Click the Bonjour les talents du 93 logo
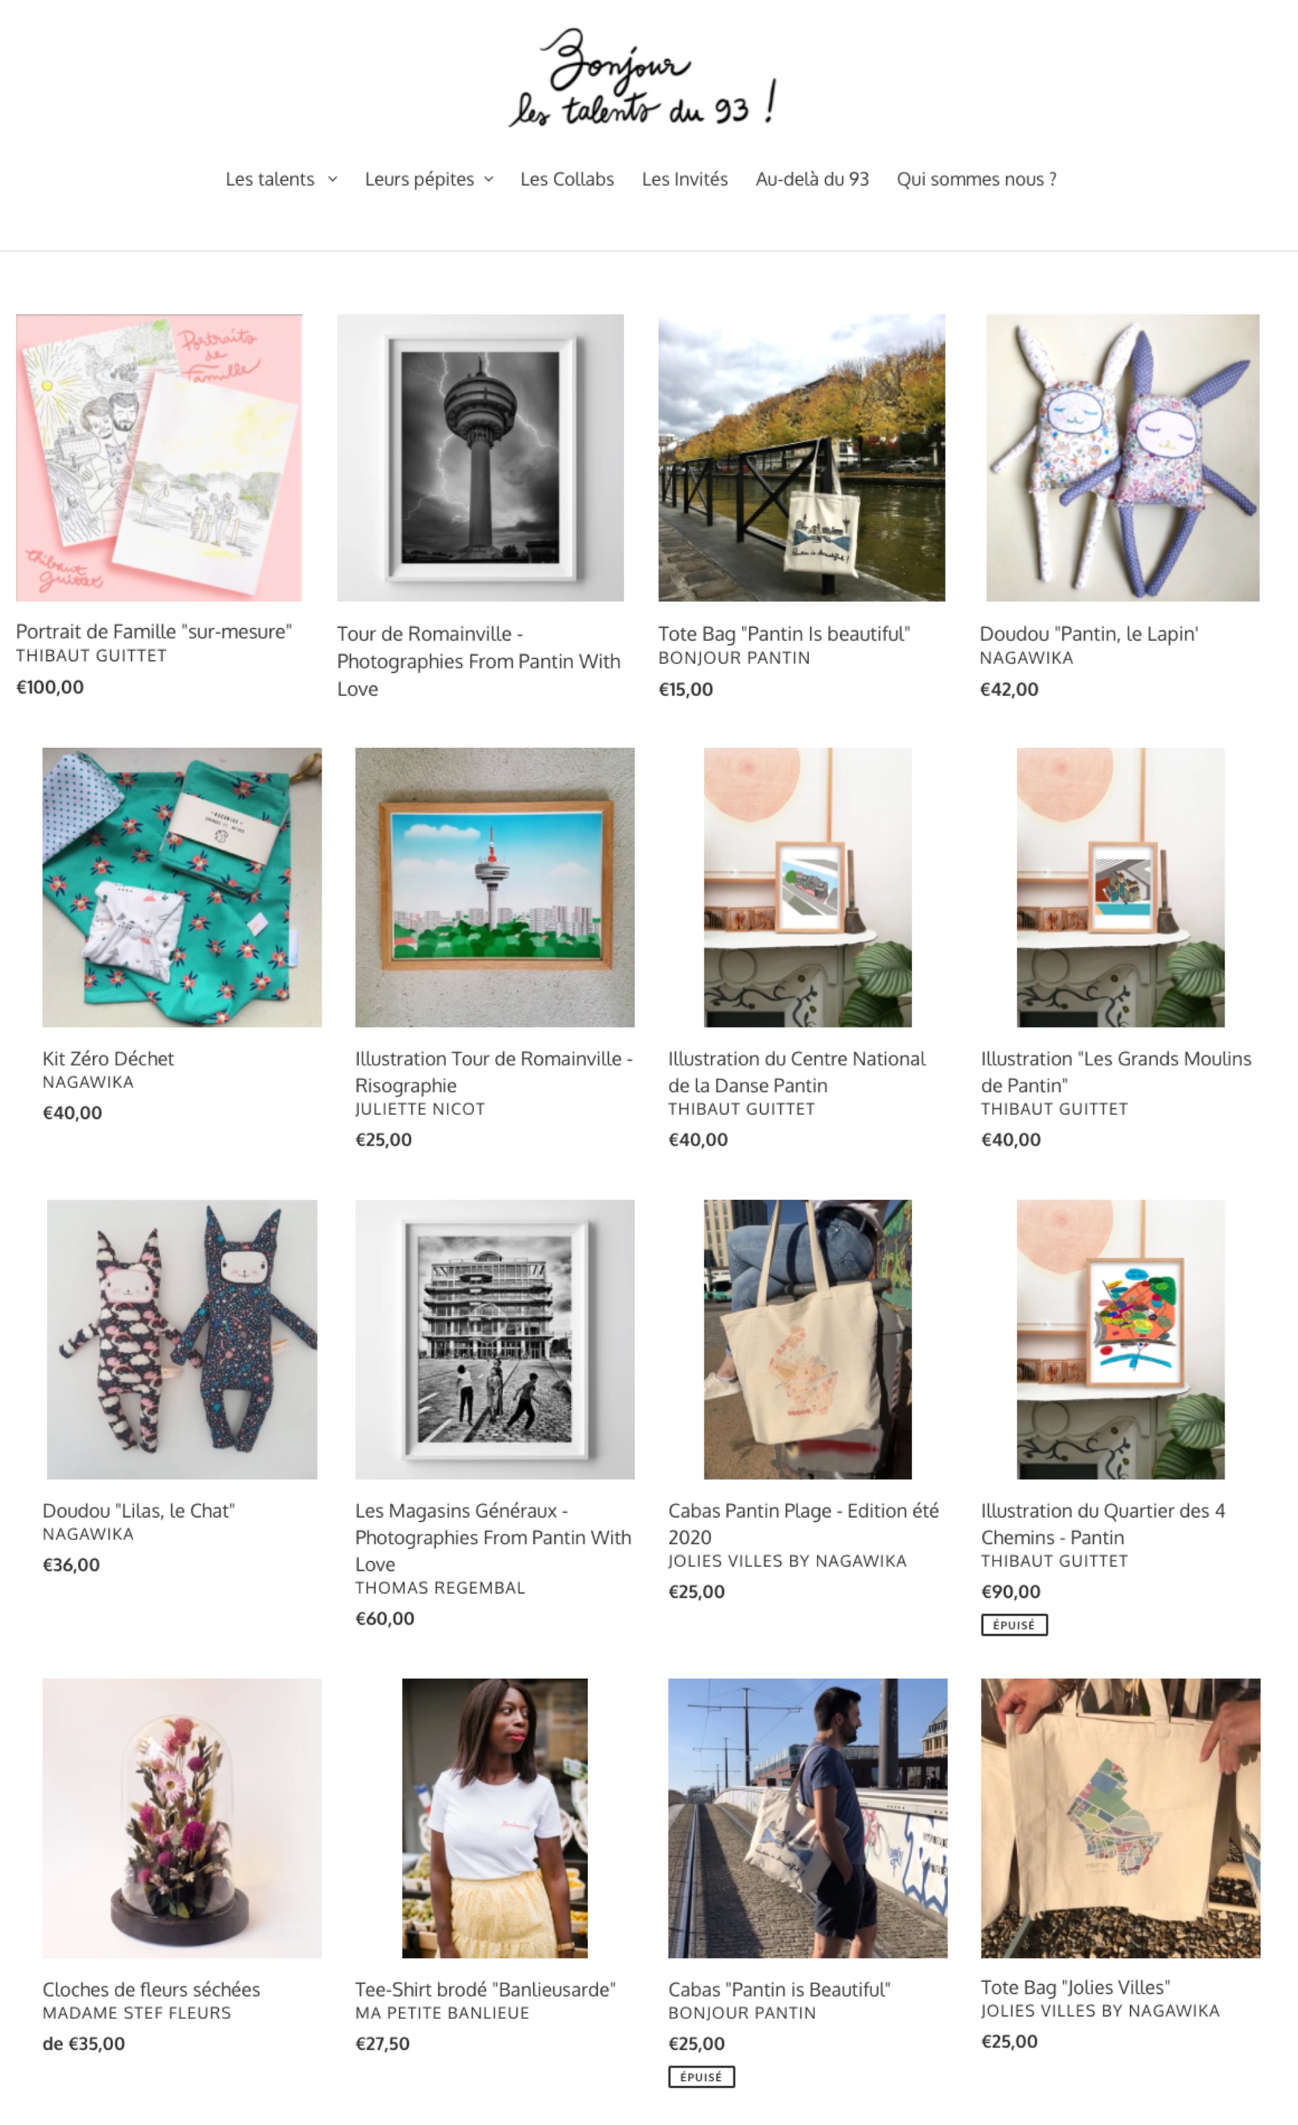The image size is (1298, 2125). coord(642,79)
